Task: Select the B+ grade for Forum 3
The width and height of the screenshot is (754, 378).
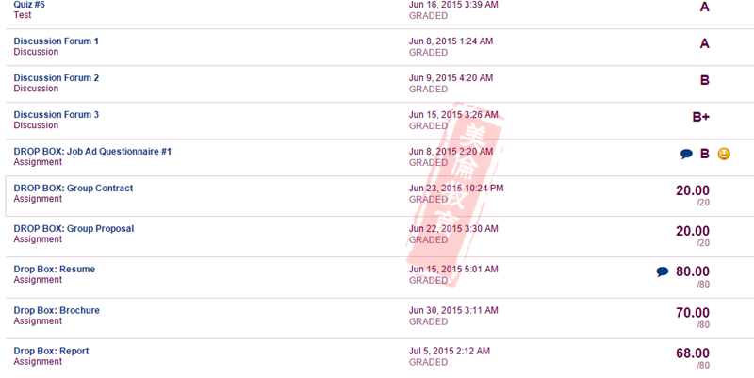Action: pyautogui.click(x=700, y=117)
